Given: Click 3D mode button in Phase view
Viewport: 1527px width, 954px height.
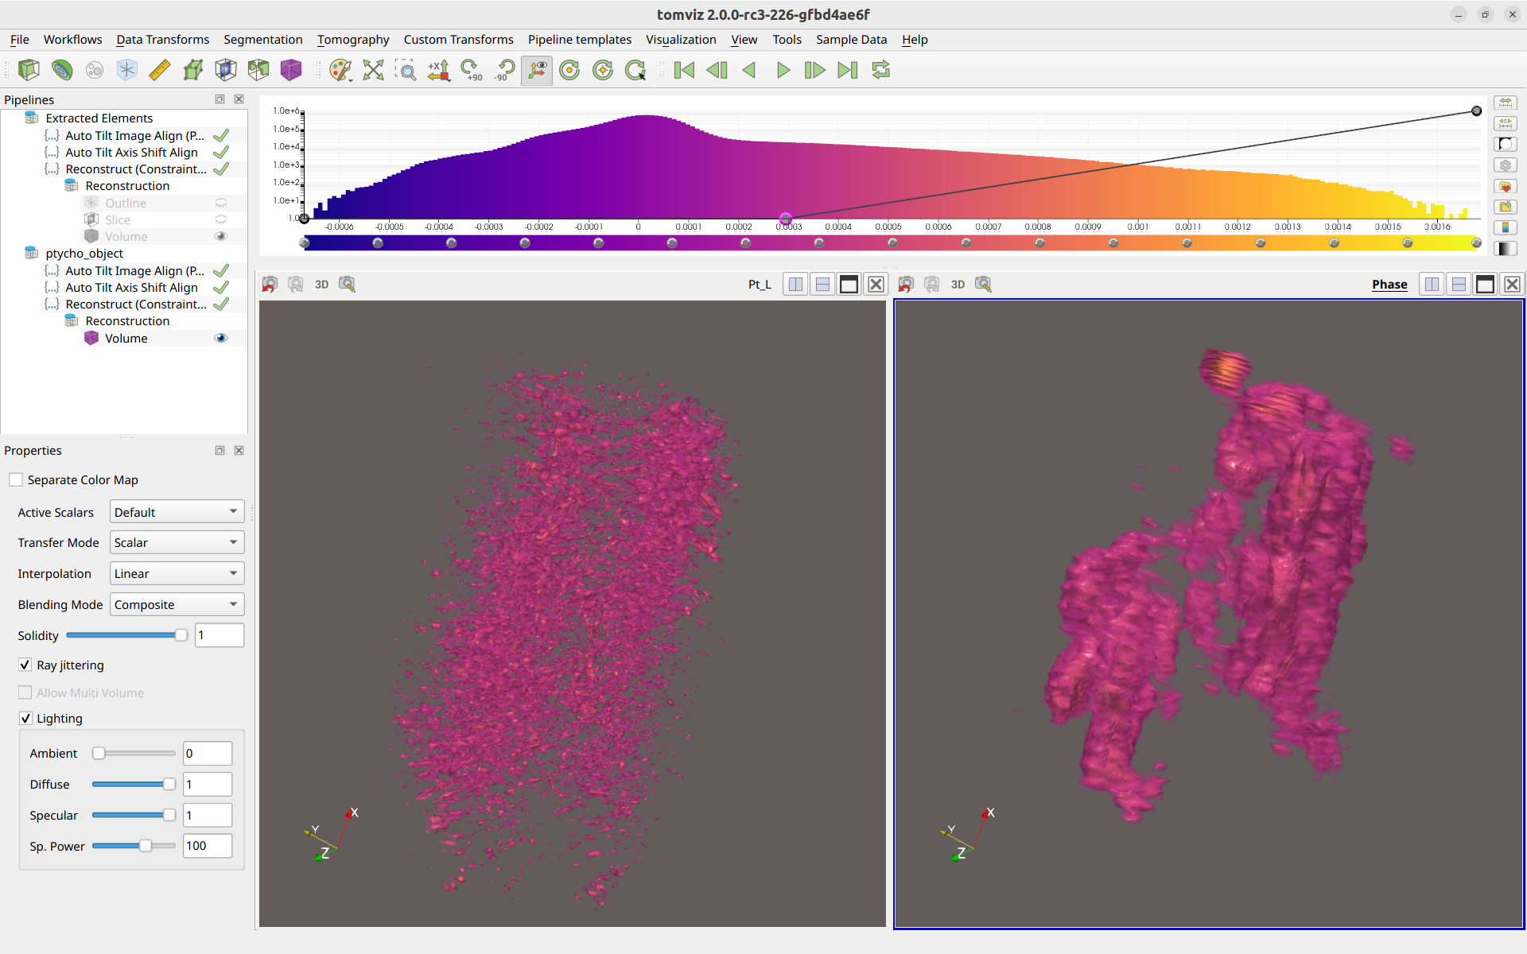Looking at the screenshot, I should 958,284.
